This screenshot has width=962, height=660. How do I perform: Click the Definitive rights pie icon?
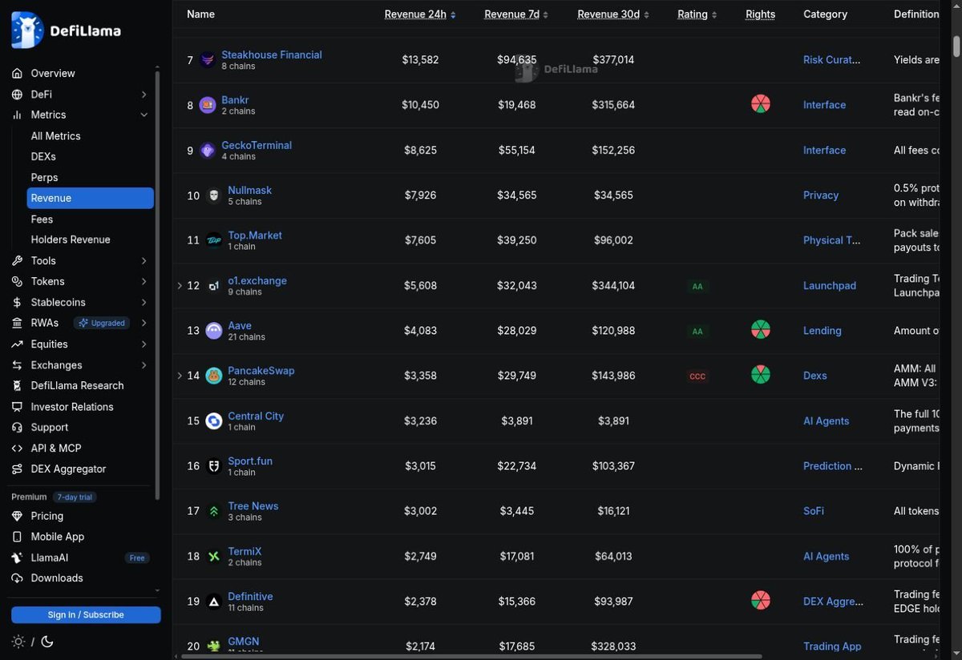[x=761, y=600]
